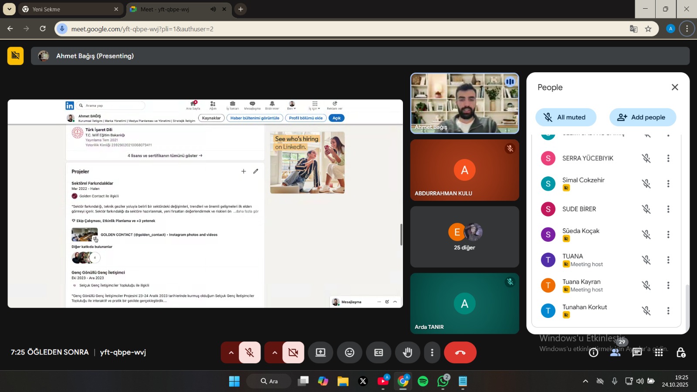Open host controls lock icon

click(680, 352)
